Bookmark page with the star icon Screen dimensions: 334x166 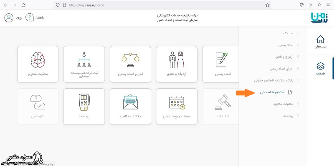click(x=268, y=5)
